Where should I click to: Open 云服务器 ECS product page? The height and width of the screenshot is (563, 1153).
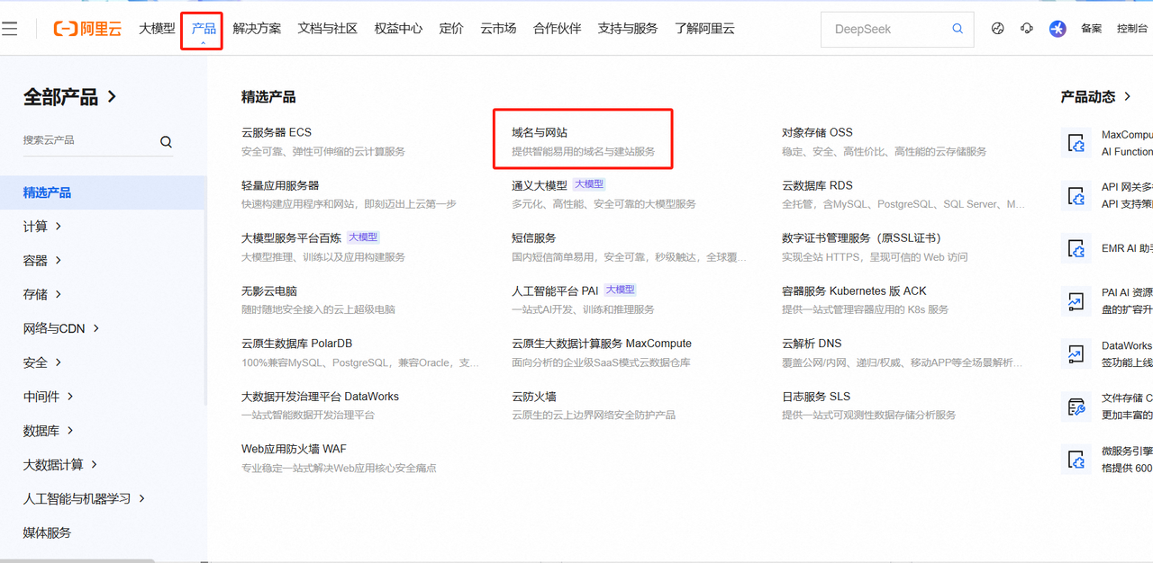[x=277, y=132]
